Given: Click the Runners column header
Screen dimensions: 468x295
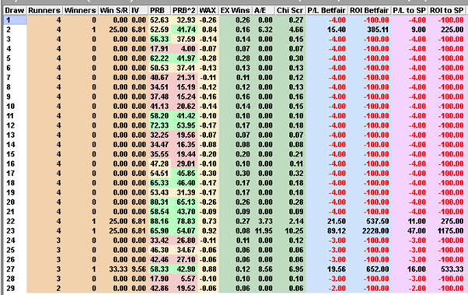Looking at the screenshot, I should tap(44, 10).
